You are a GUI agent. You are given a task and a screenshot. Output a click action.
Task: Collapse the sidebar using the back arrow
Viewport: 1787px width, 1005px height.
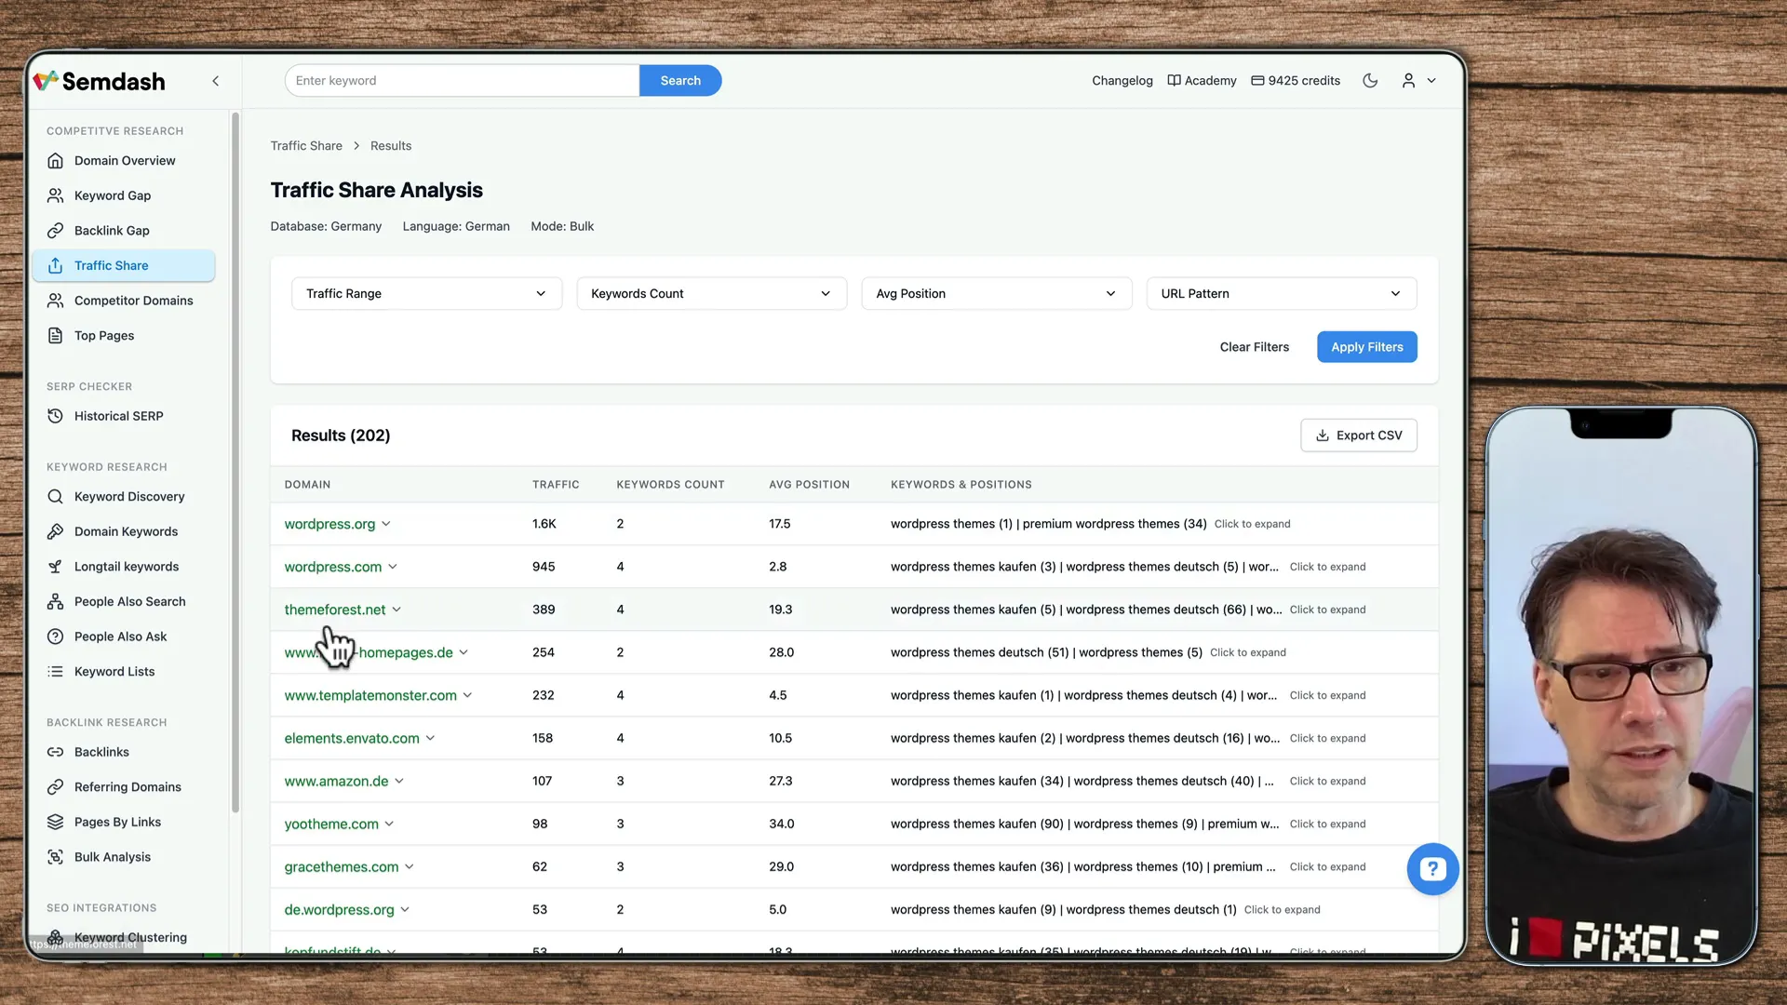pos(215,81)
